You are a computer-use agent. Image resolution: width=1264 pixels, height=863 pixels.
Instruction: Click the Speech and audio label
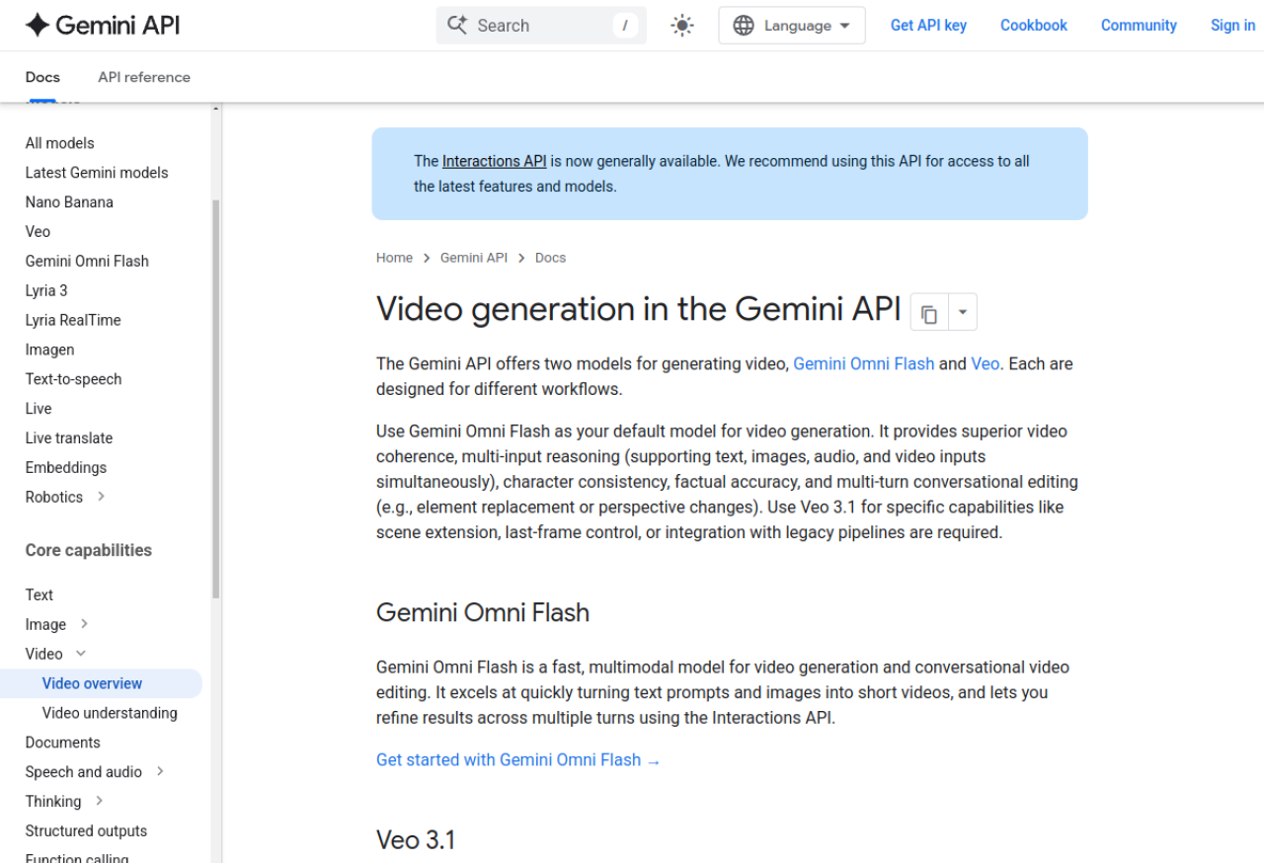tap(84, 772)
